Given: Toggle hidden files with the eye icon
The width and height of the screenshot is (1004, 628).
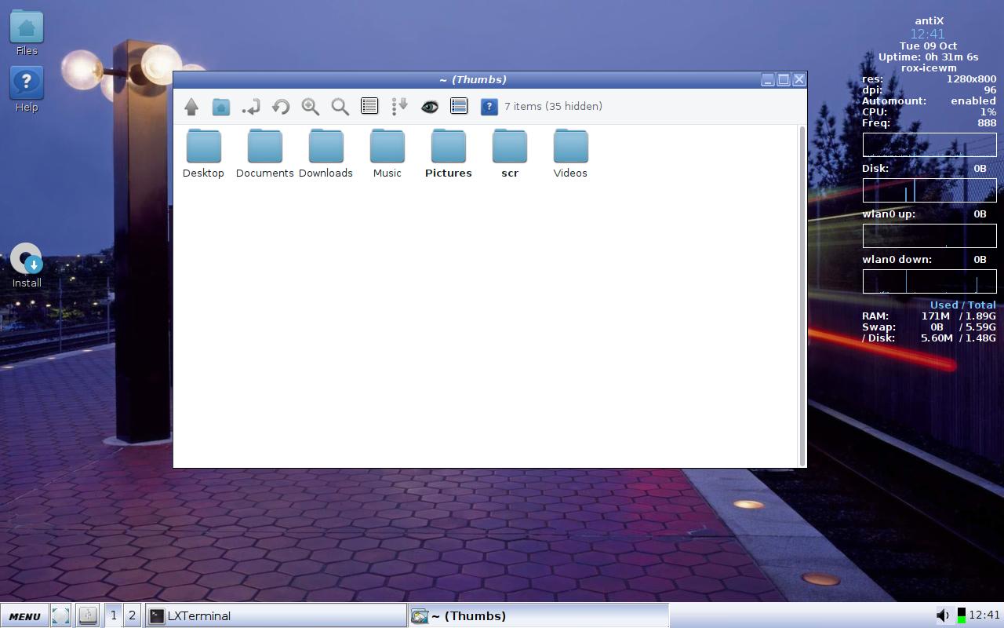Looking at the screenshot, I should coord(429,106).
